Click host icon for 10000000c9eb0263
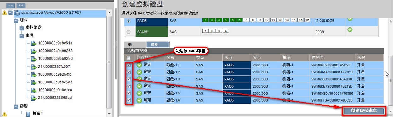The image size is (393, 117). (x=33, y=51)
